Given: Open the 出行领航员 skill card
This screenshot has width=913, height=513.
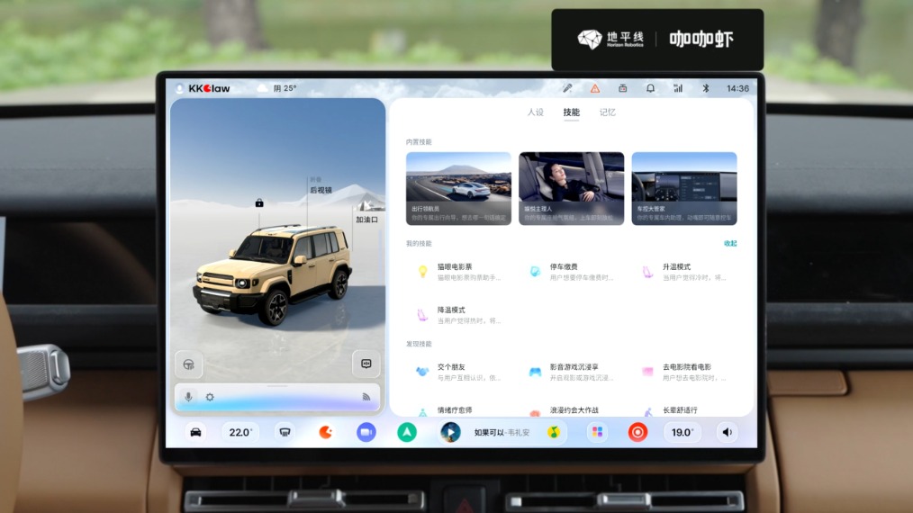Looking at the screenshot, I should click(459, 189).
